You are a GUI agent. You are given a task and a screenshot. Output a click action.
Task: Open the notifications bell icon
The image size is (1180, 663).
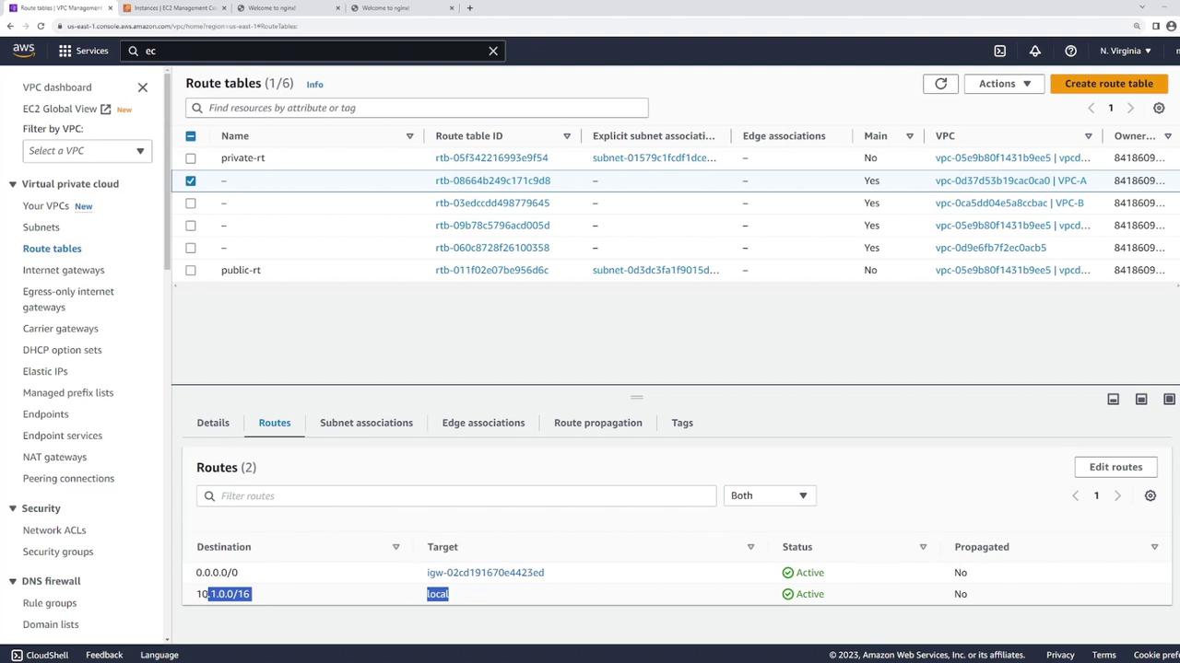click(x=1034, y=51)
